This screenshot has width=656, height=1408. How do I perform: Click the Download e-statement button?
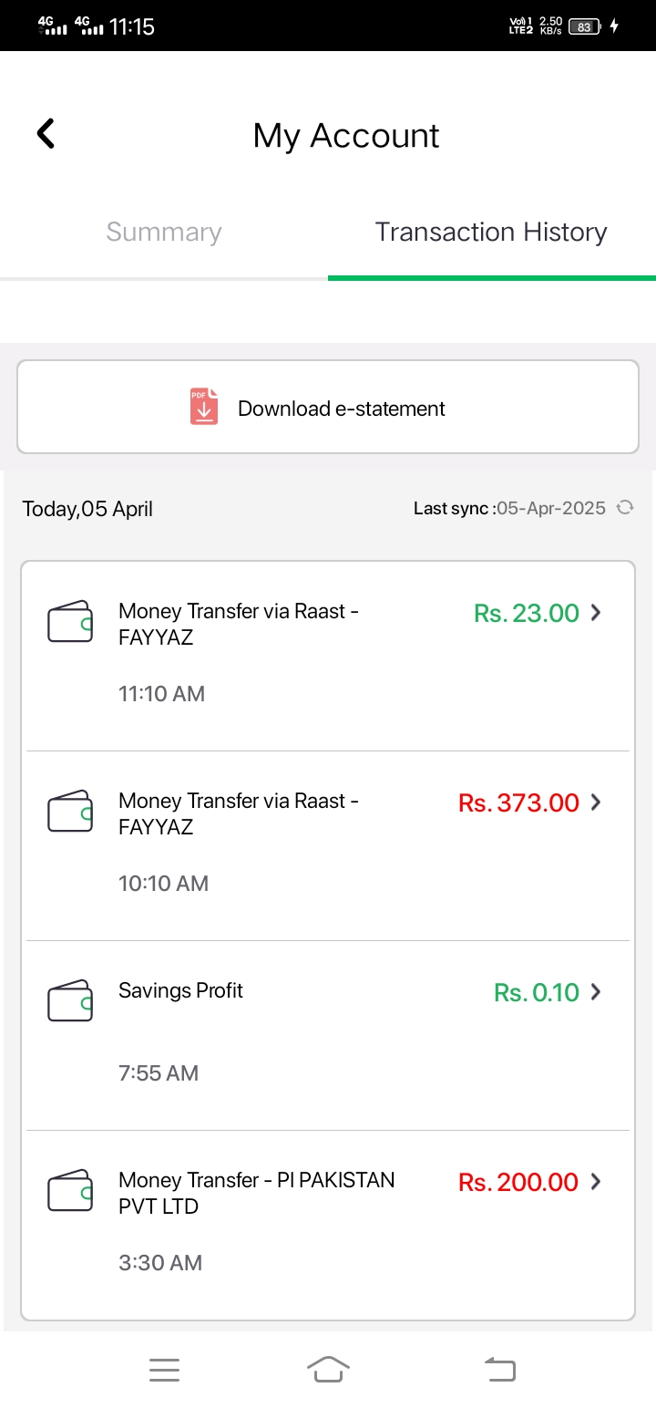(328, 407)
